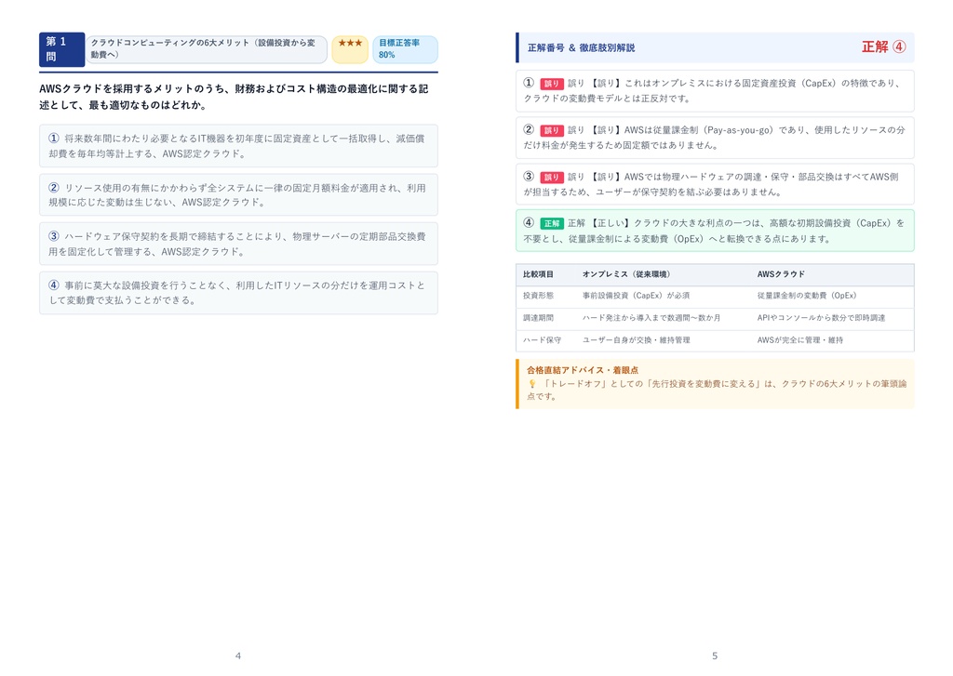Click page number 5
The image size is (953, 676).
[x=715, y=656]
